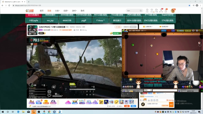Select the ENCE战队视角 tab
The image size is (203, 114).
pyautogui.click(x=151, y=21)
